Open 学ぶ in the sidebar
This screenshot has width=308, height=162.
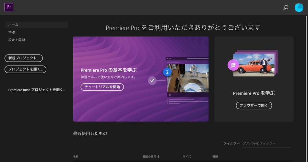pyautogui.click(x=12, y=32)
